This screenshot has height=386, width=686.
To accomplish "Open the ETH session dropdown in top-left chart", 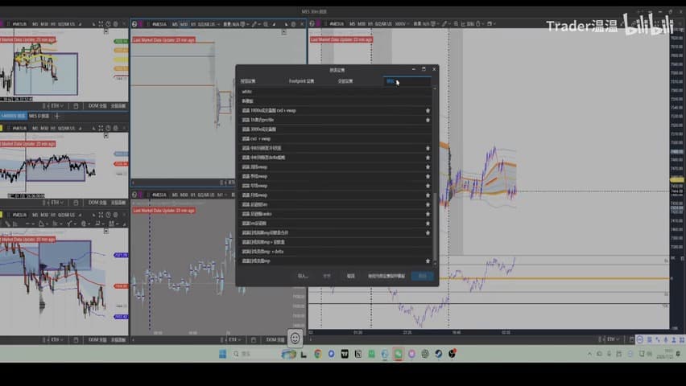I will point(56,106).
